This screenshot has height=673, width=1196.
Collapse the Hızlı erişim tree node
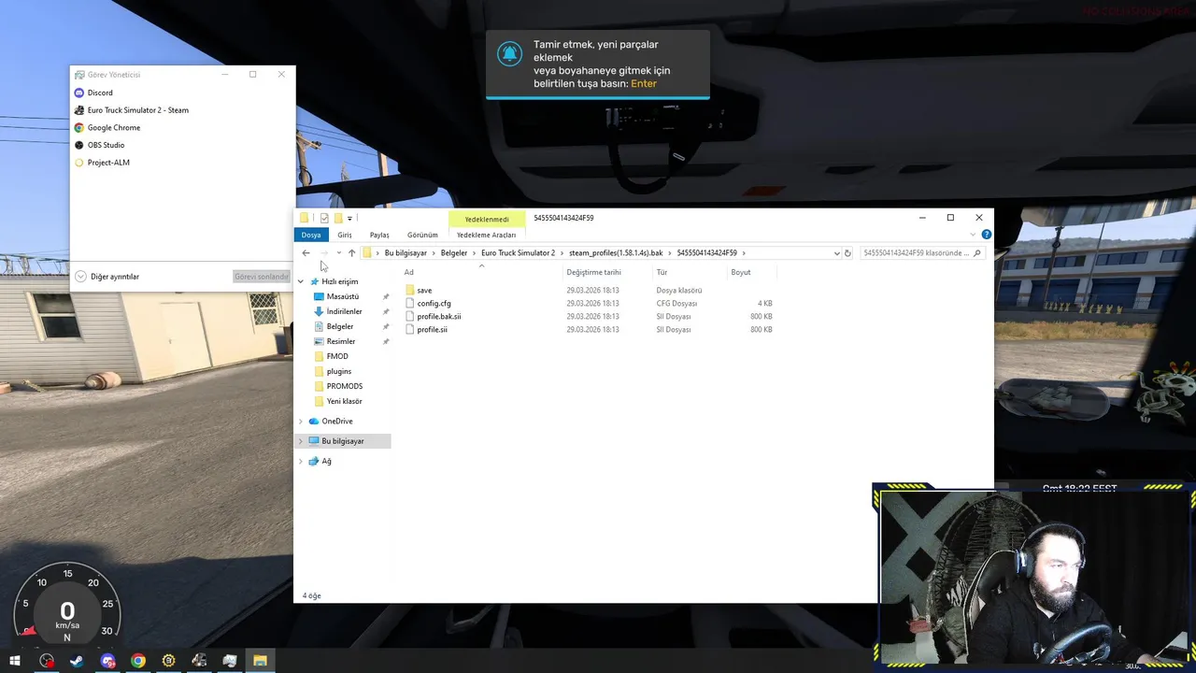click(301, 281)
